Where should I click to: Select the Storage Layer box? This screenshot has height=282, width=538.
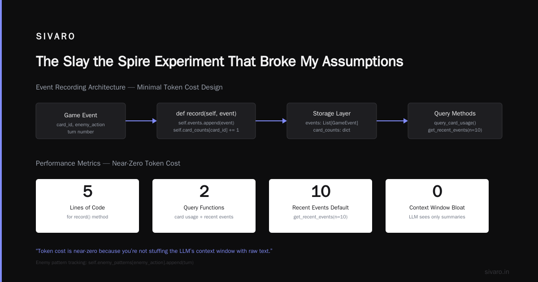332,121
